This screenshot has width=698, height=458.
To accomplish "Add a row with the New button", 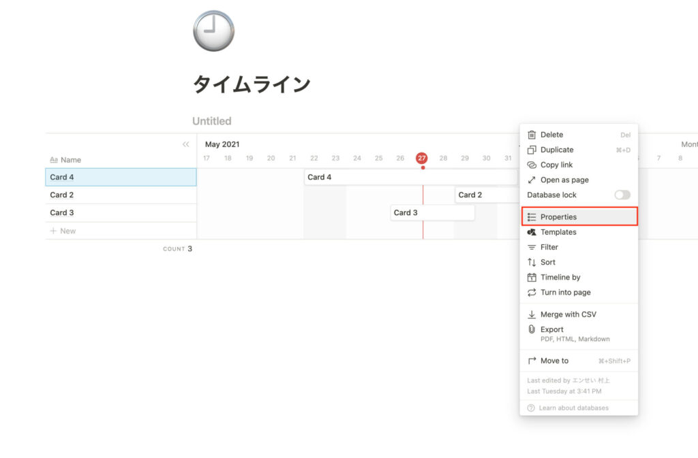I will pos(121,231).
